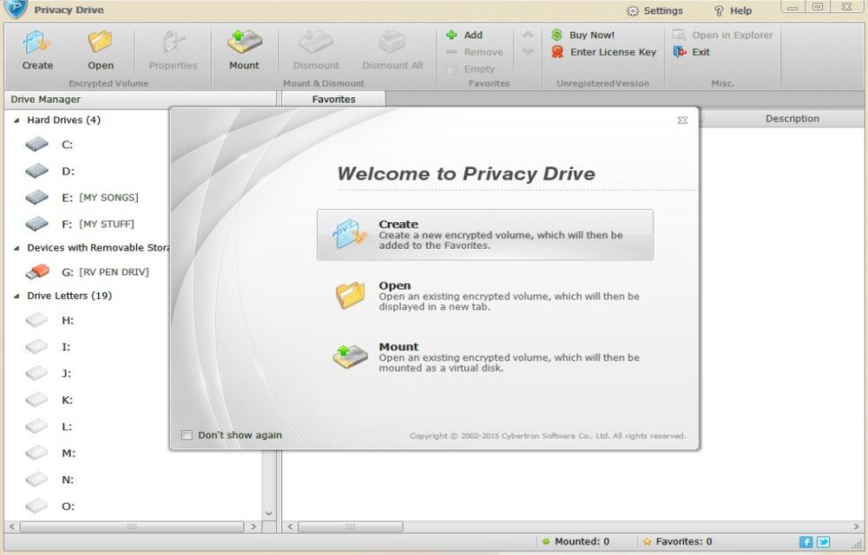This screenshot has height=555, width=868.
Task: Click the Mounted: 0 status entry
Action: (575, 542)
